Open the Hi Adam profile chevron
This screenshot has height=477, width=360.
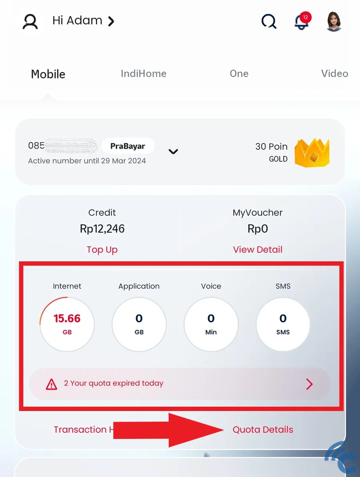(111, 21)
